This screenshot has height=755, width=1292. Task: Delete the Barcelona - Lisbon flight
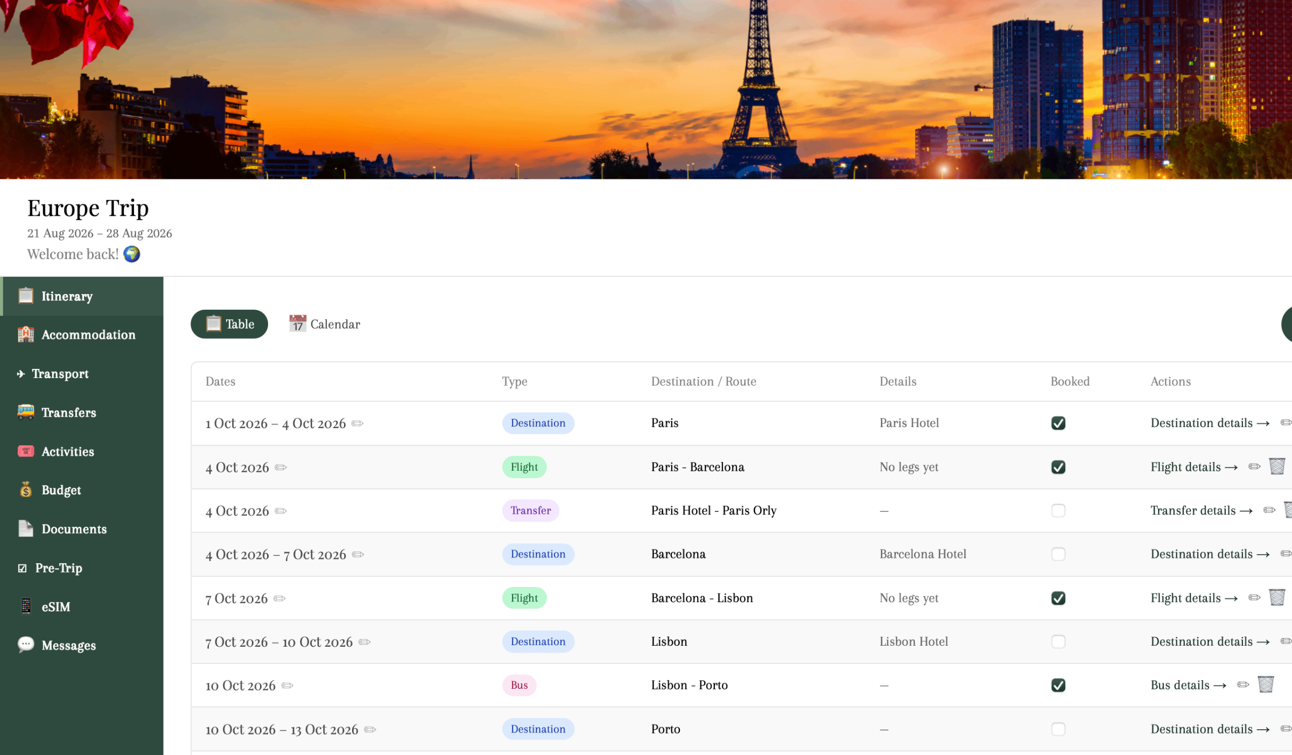pos(1277,597)
